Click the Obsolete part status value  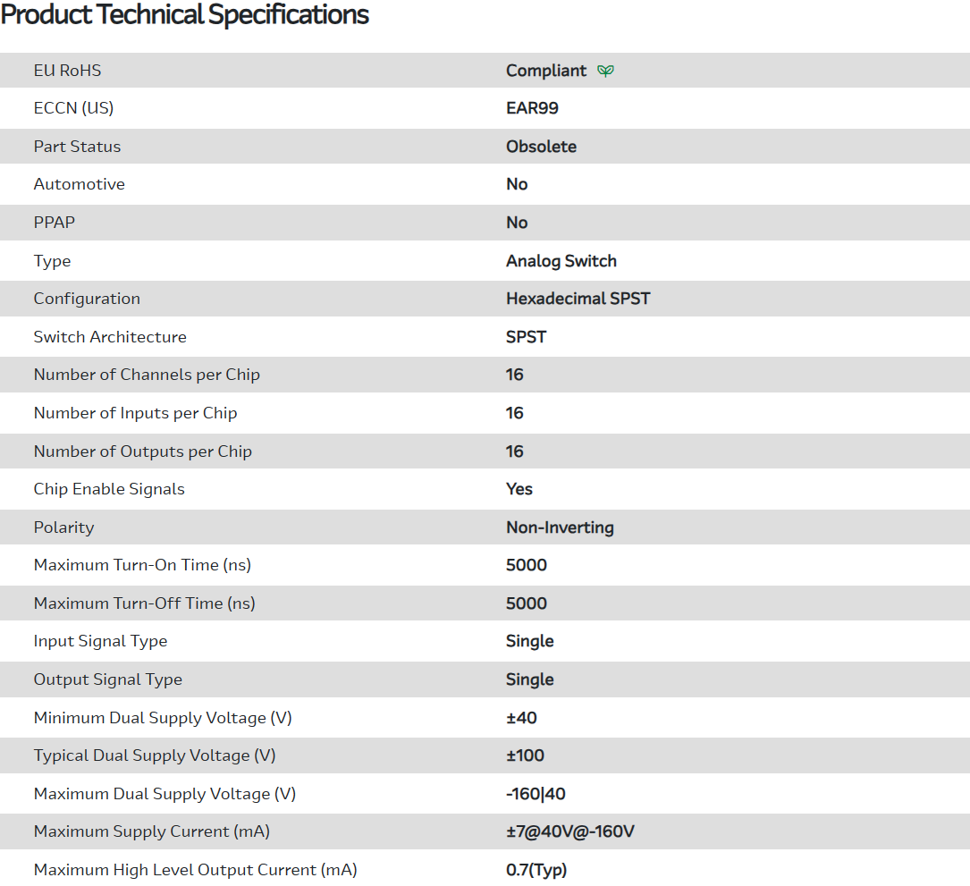click(x=541, y=147)
